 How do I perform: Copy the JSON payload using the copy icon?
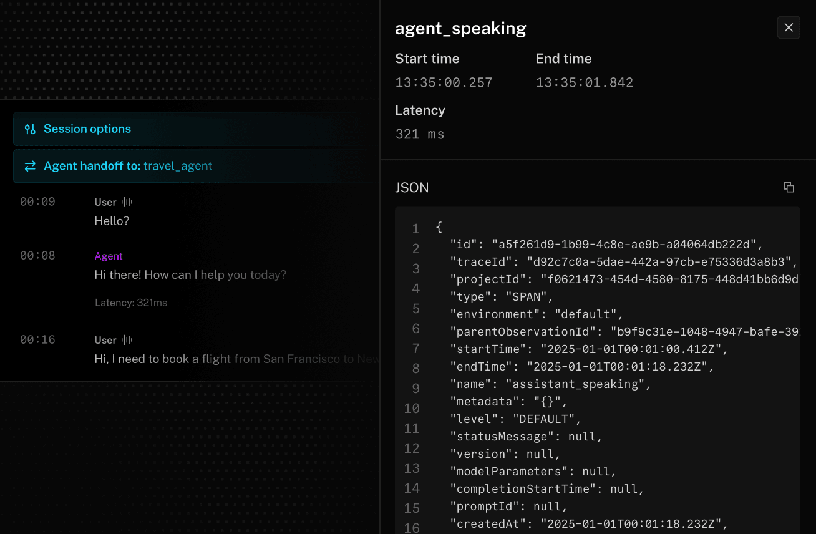(789, 187)
